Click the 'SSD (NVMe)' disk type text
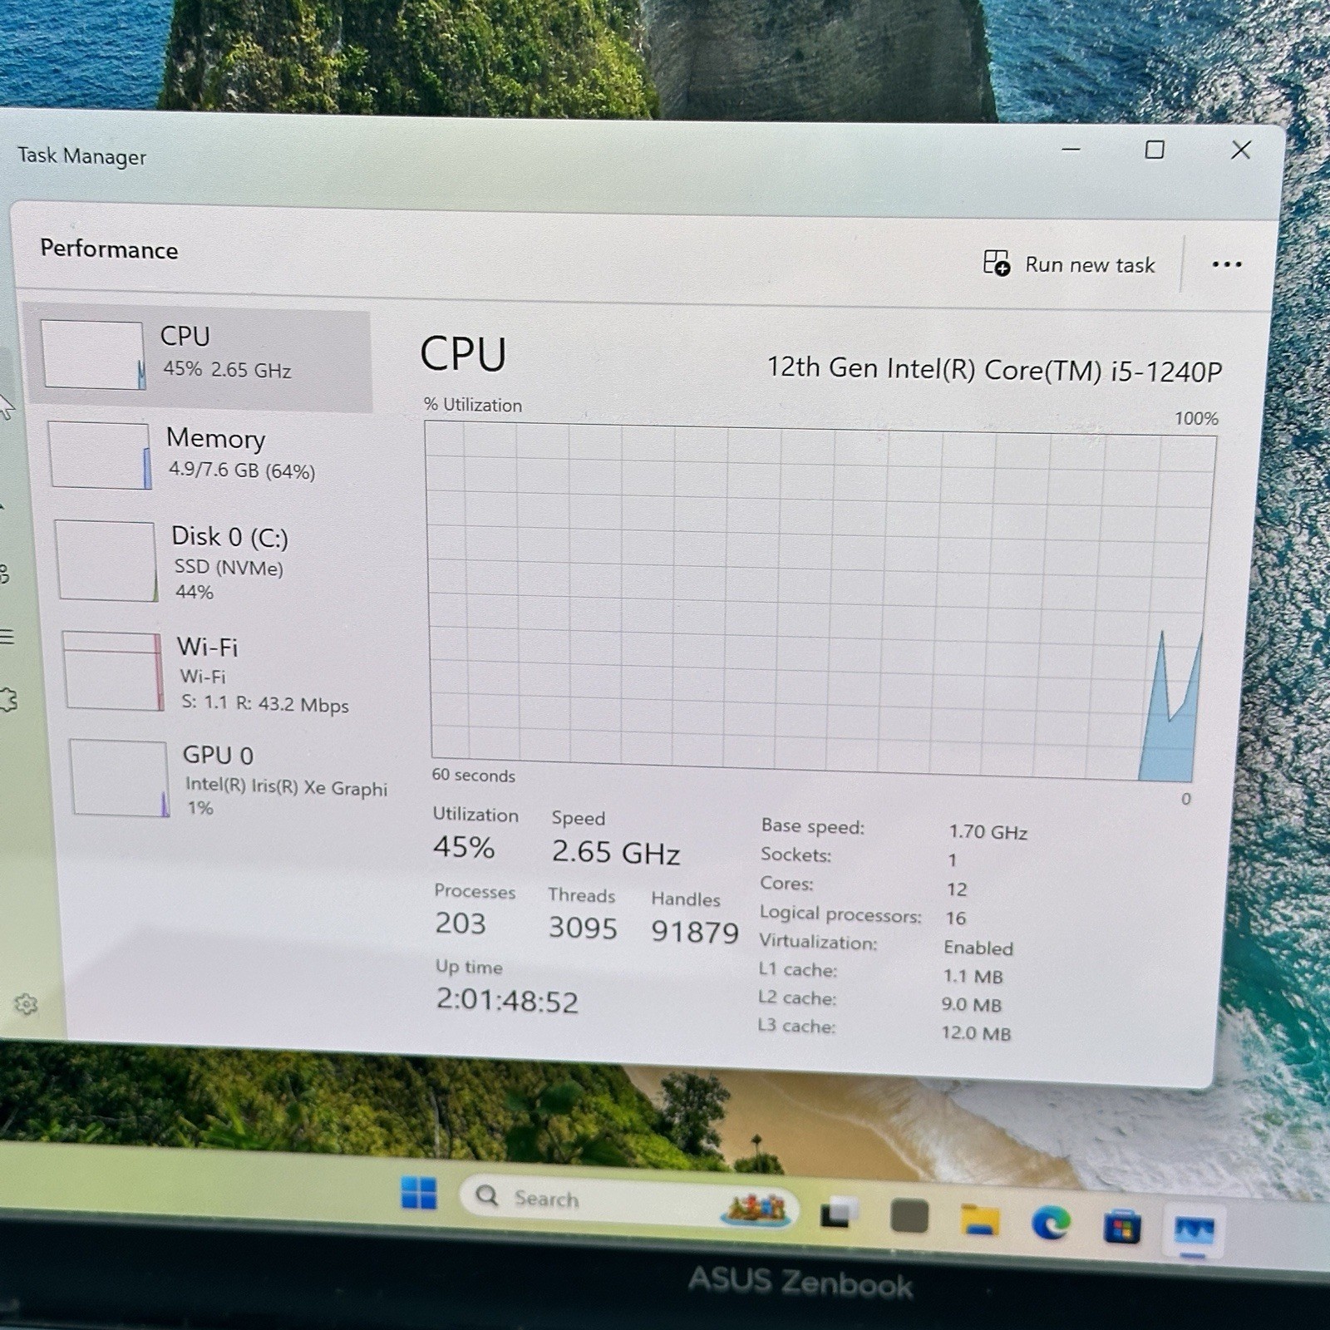1330x1330 pixels. [x=229, y=568]
